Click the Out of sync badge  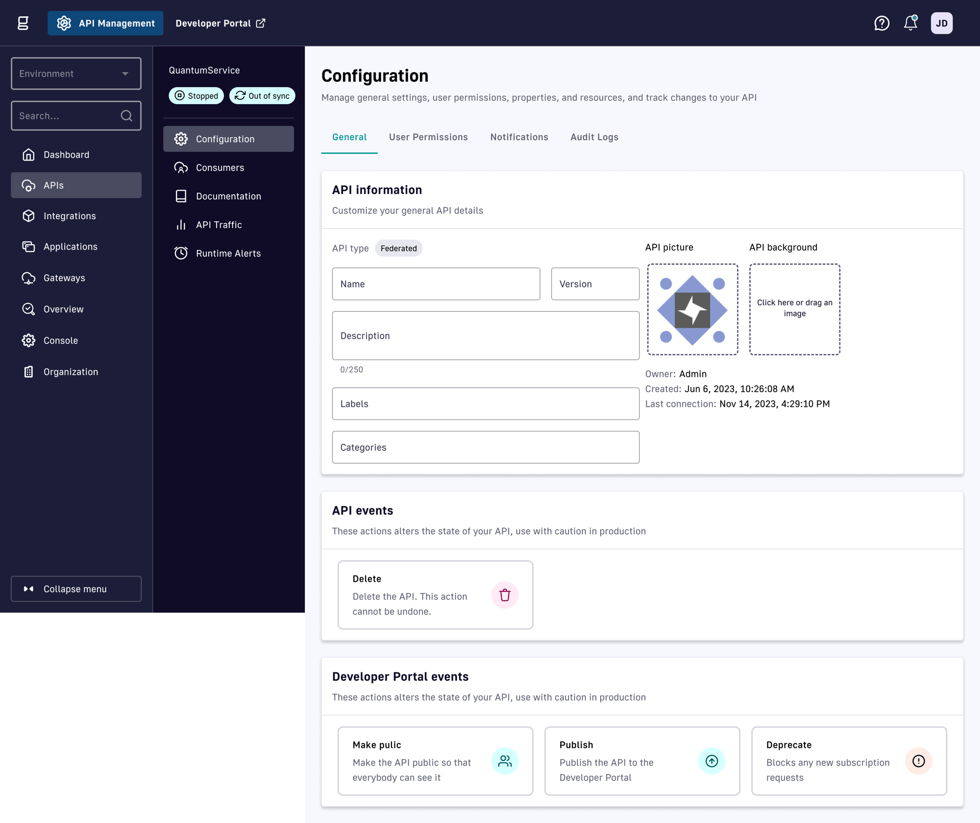(262, 96)
